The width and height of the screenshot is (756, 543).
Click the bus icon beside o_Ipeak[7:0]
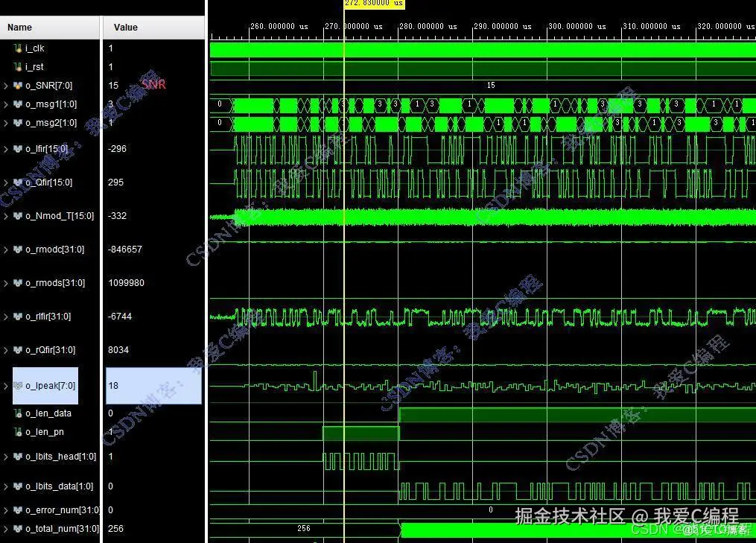click(x=19, y=385)
